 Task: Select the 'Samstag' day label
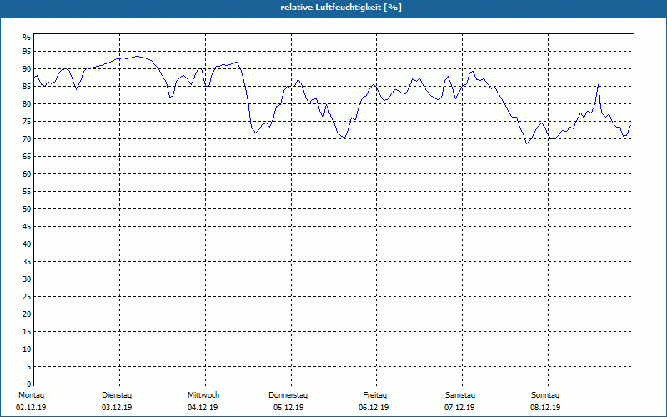pos(460,395)
